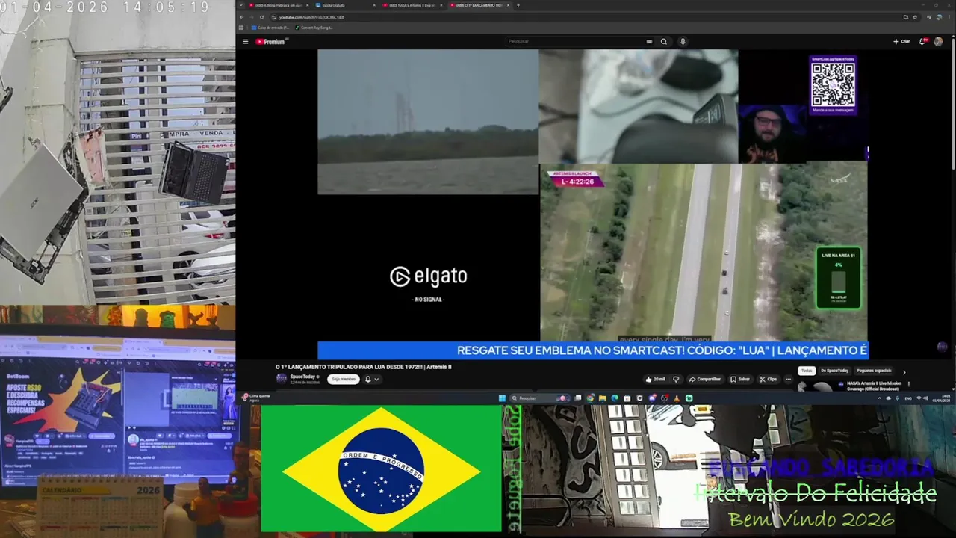The width and height of the screenshot is (956, 538).
Task: Click the Seja membro button
Action: tap(343, 379)
